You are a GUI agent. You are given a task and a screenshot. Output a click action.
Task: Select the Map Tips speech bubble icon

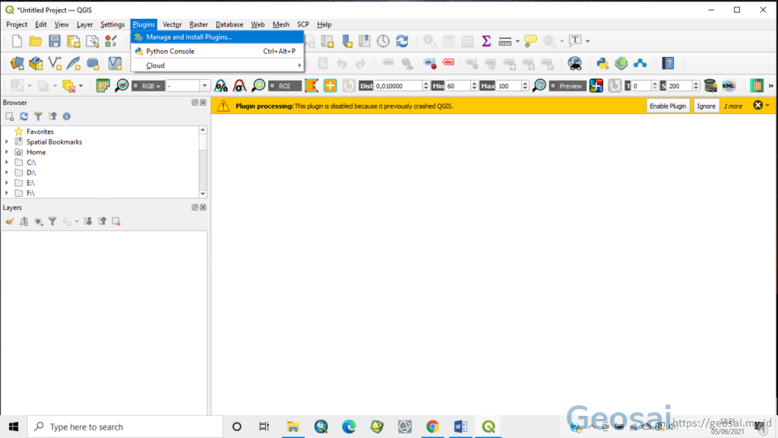(x=530, y=41)
